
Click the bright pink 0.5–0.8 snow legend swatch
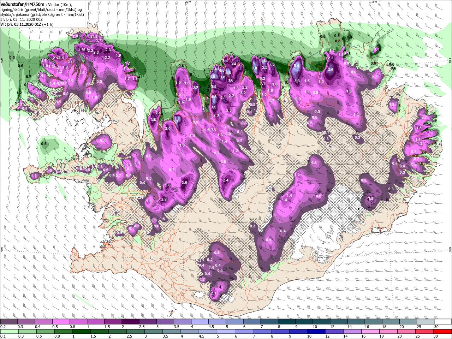(61, 321)
